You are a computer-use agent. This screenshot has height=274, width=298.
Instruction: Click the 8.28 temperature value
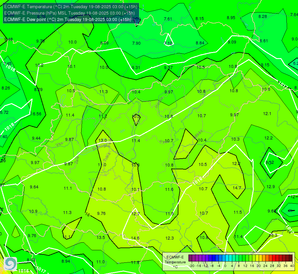coord(263,17)
